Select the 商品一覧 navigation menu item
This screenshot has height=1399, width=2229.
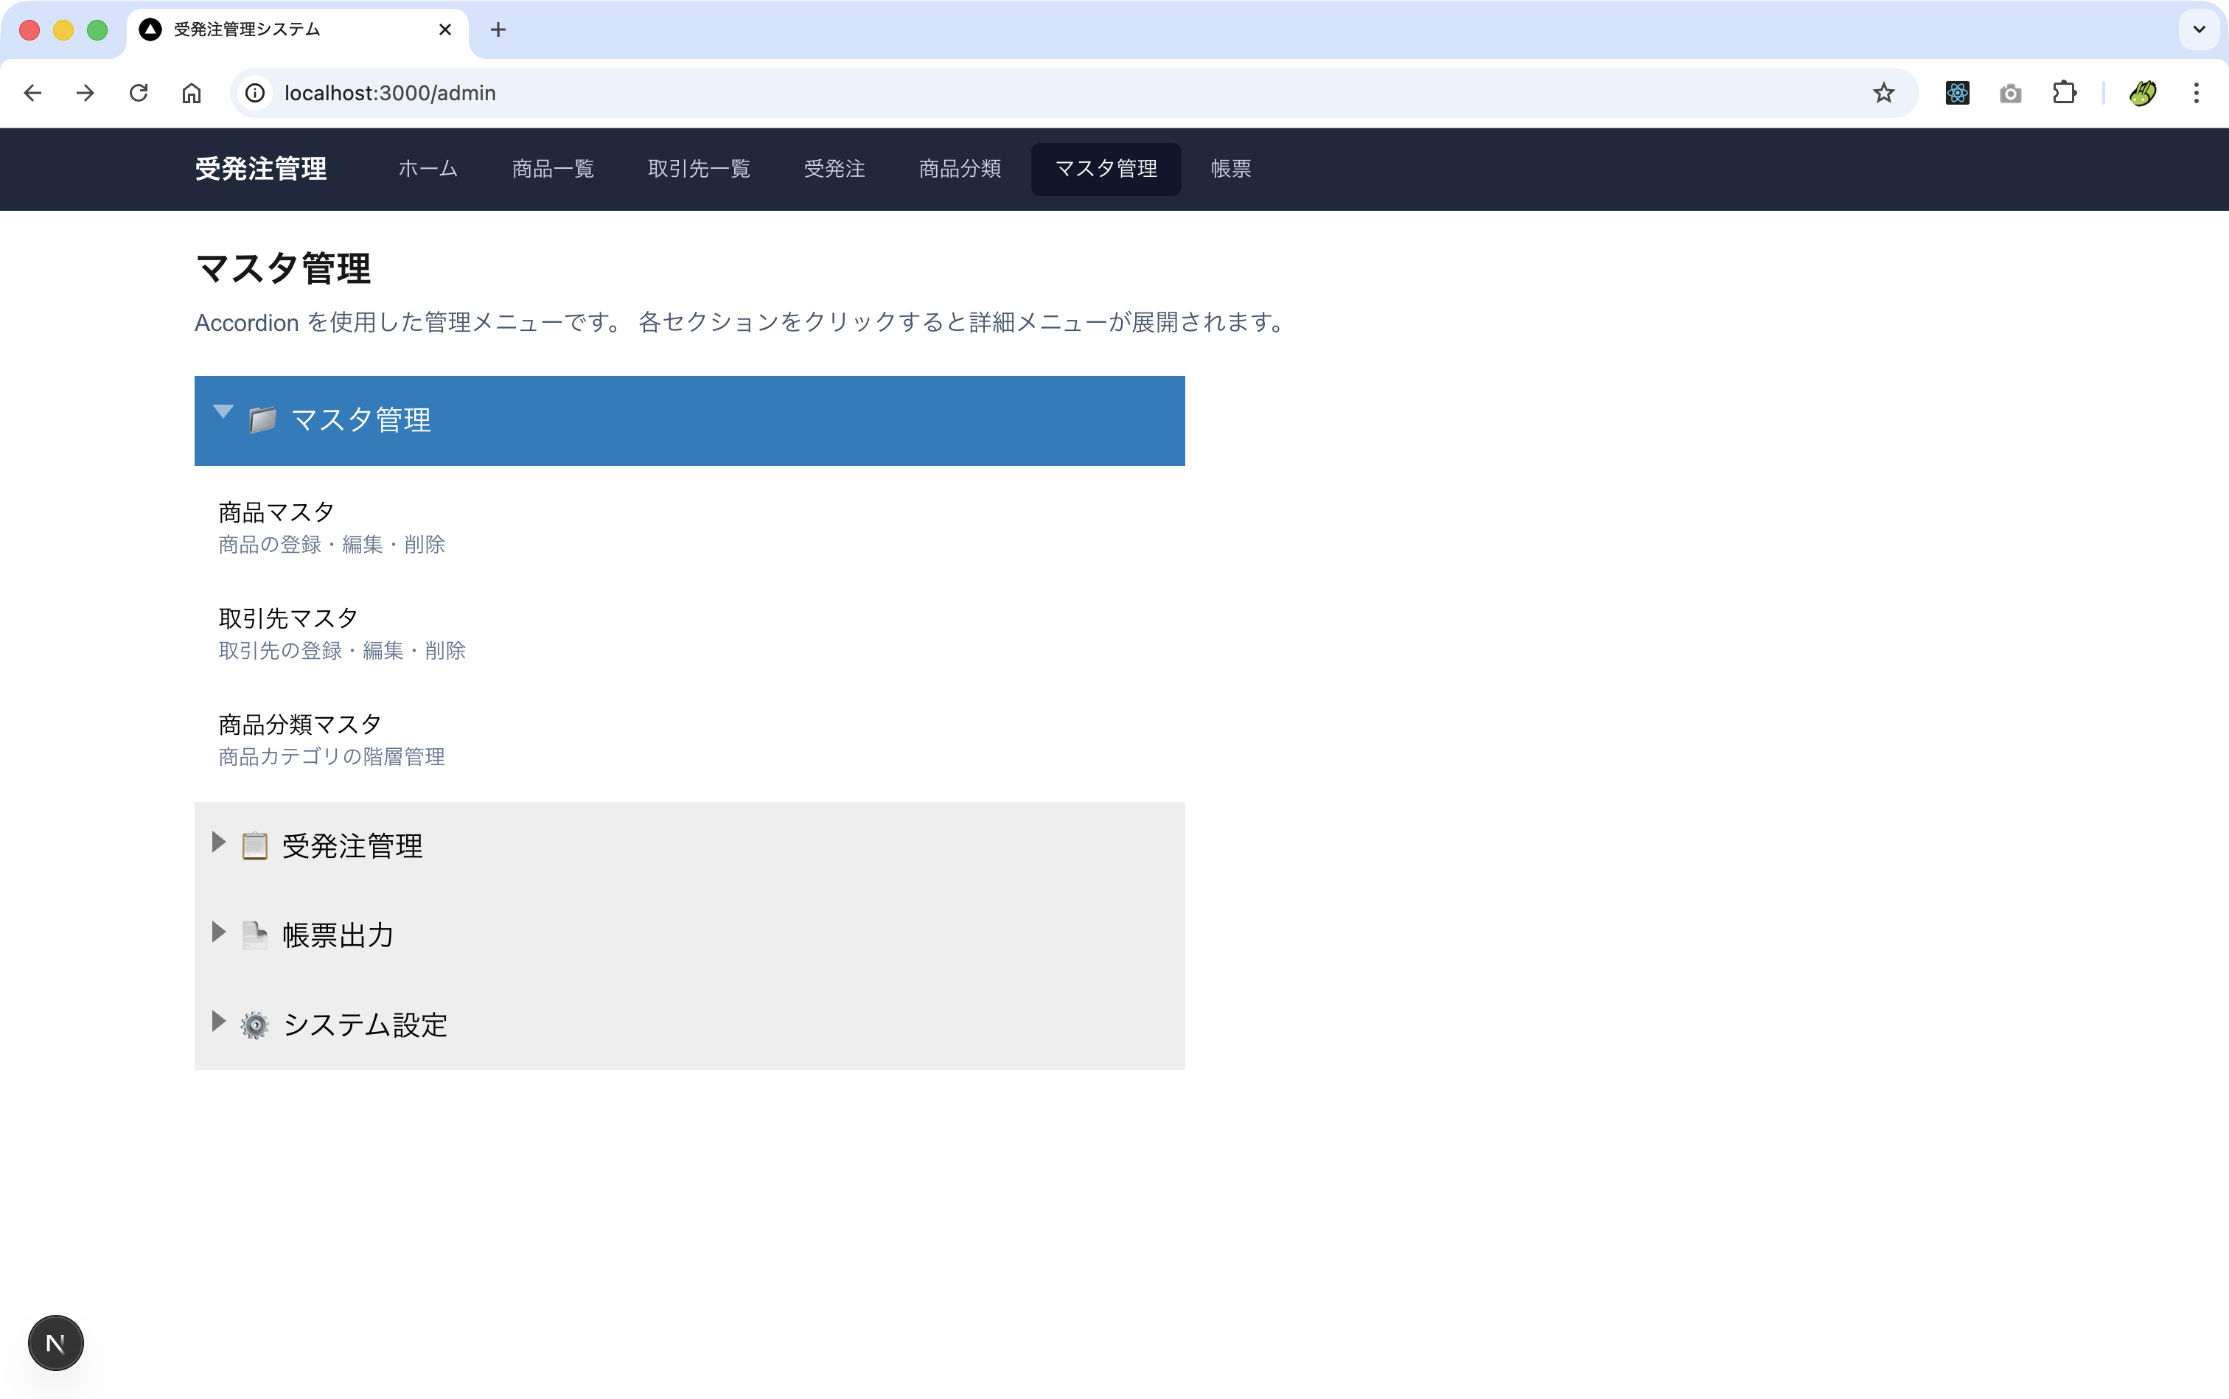click(551, 168)
